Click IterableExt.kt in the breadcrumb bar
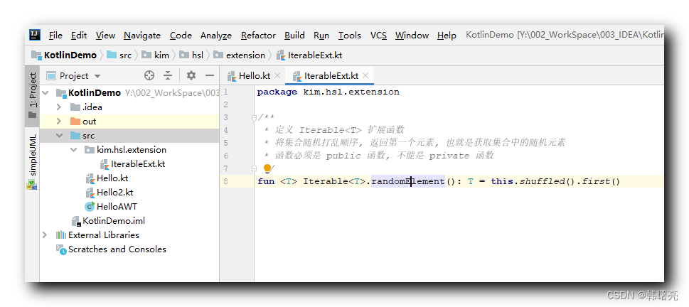689x307 pixels. tap(309, 55)
